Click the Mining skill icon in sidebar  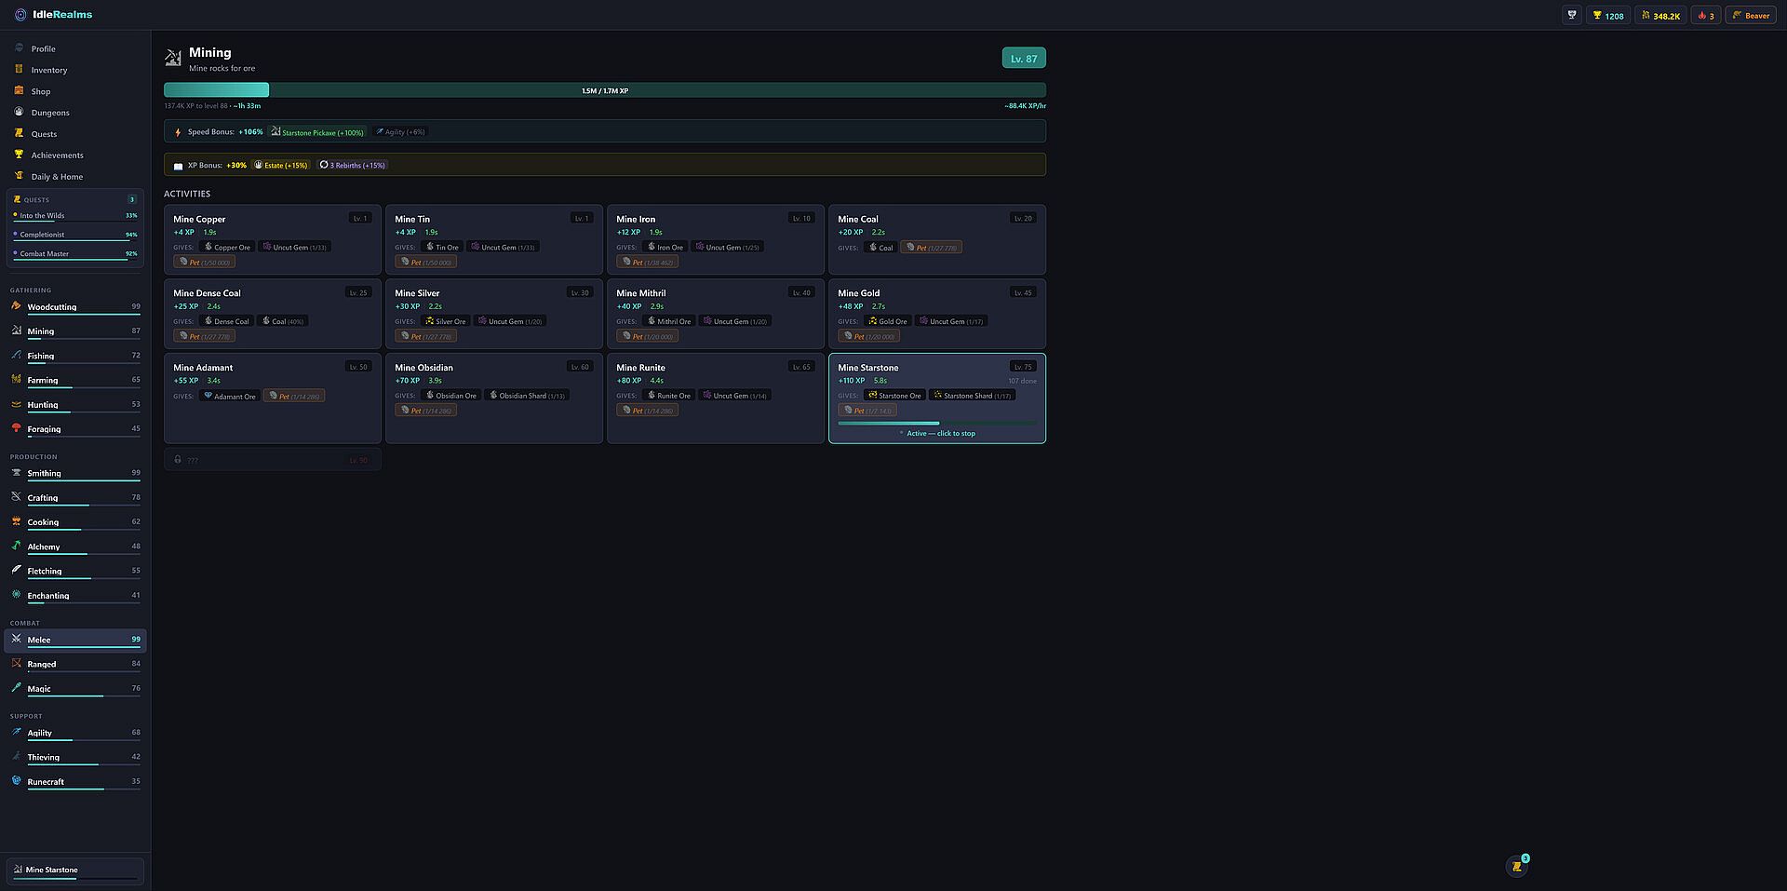pos(16,331)
